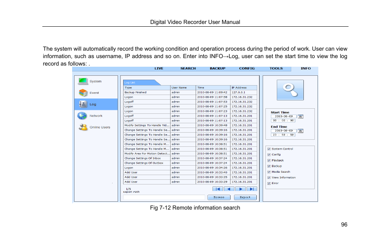Select Change Settings Of Inbox row
The height and width of the screenshot is (250, 374).
point(190,158)
